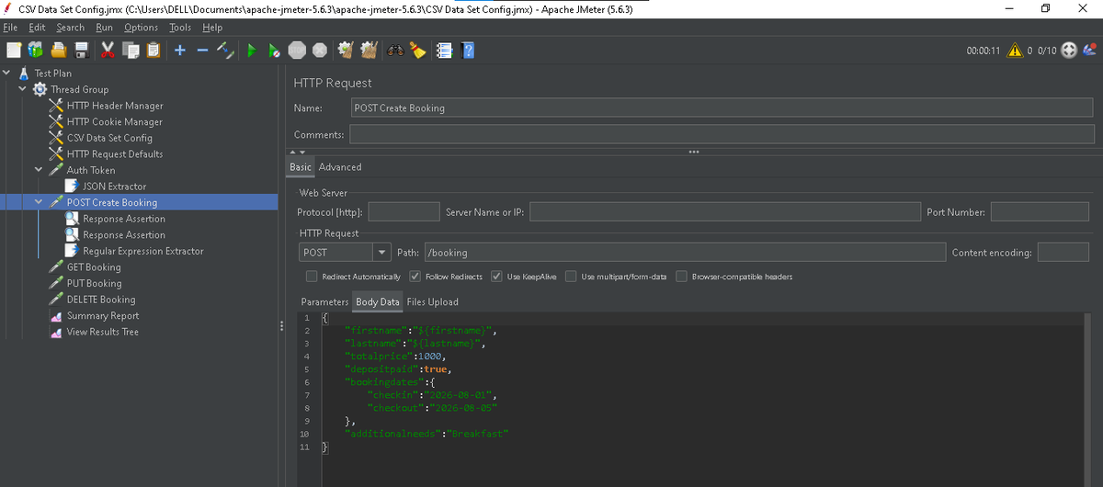Screen dimensions: 1103x487
Task: Click the Reset Search broom icon
Action: 418,50
